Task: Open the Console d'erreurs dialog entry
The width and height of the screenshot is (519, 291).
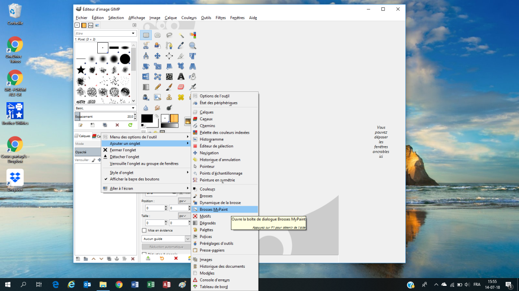Action: coord(225,280)
